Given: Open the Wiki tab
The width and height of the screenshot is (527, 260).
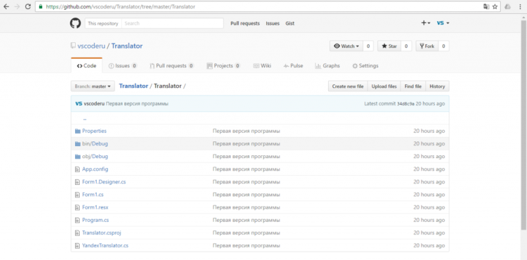Looking at the screenshot, I should pyautogui.click(x=262, y=66).
